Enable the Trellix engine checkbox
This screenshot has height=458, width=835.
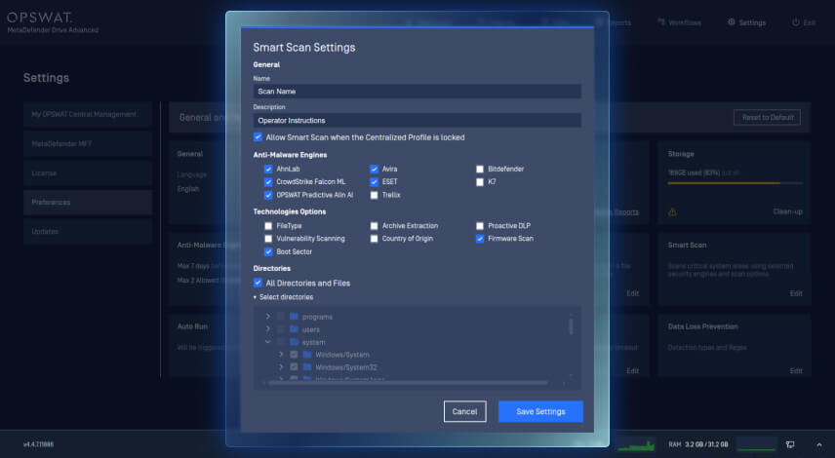coord(374,195)
